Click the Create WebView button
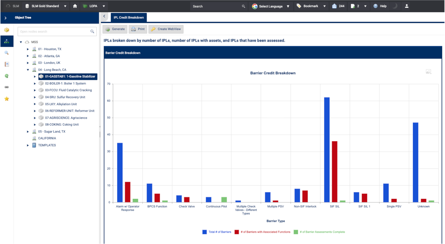This screenshot has width=445, height=244. pos(166,29)
